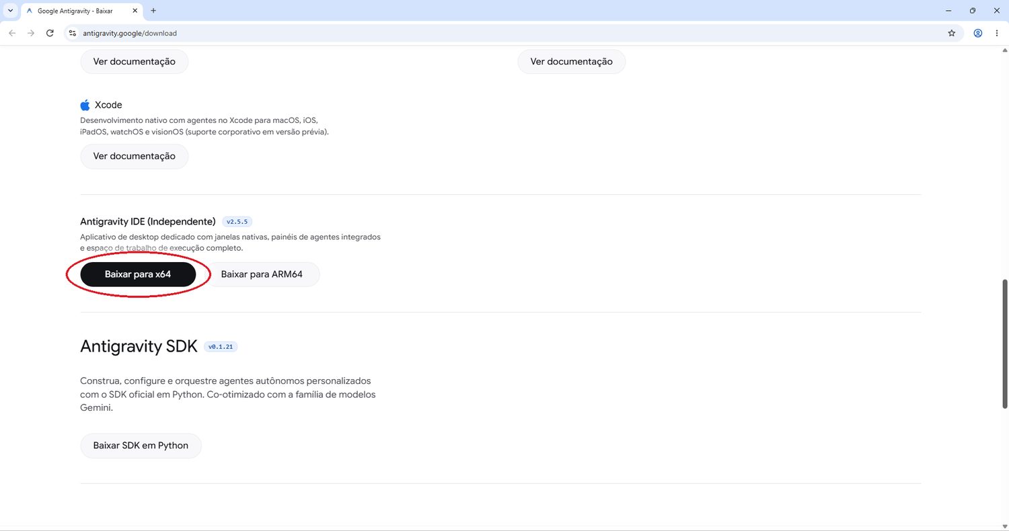Click the right-column Ver documentação button
This screenshot has height=531, width=1009.
point(571,61)
